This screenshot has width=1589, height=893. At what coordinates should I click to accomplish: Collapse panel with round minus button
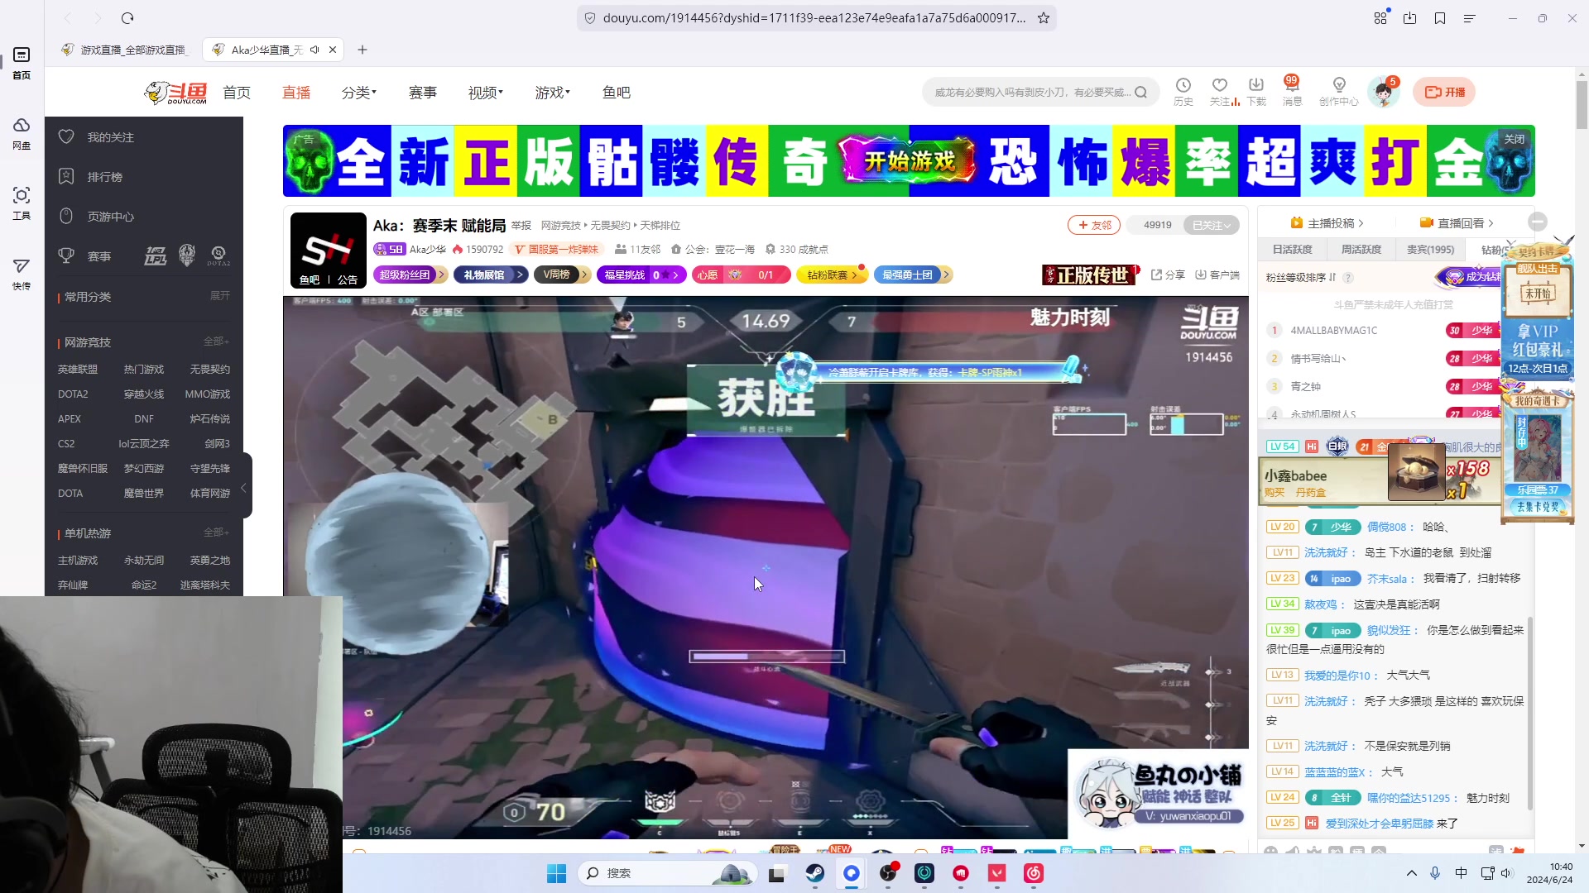coord(1538,222)
